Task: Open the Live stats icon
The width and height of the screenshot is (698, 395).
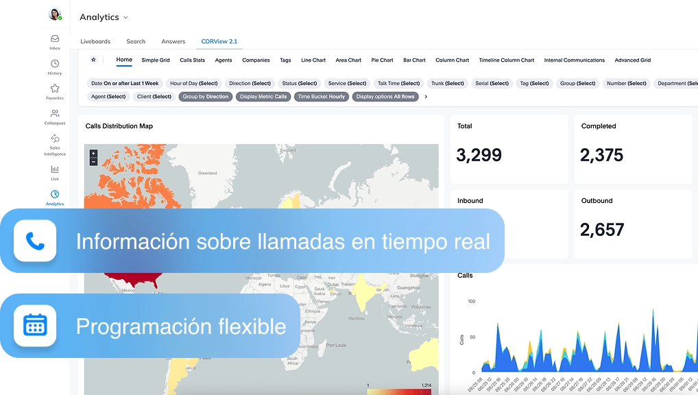Action: (x=55, y=169)
